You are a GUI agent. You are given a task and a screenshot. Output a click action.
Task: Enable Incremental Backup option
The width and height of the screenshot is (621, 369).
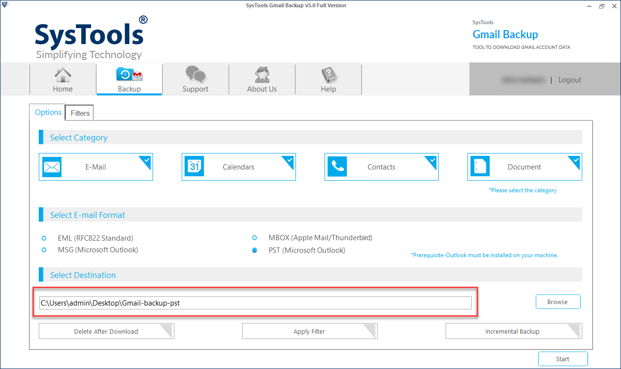pyautogui.click(x=514, y=331)
